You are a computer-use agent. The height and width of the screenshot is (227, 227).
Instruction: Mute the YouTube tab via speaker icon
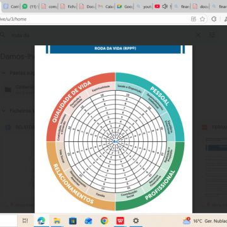[165, 6]
